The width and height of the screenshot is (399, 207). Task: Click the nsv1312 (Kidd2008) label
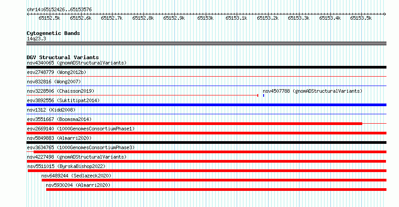click(x=51, y=110)
